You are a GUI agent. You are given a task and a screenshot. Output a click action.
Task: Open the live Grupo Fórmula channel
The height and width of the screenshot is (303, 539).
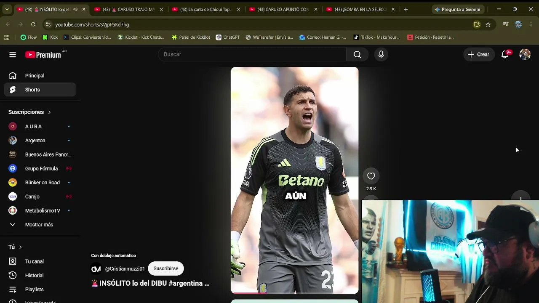coord(40,168)
